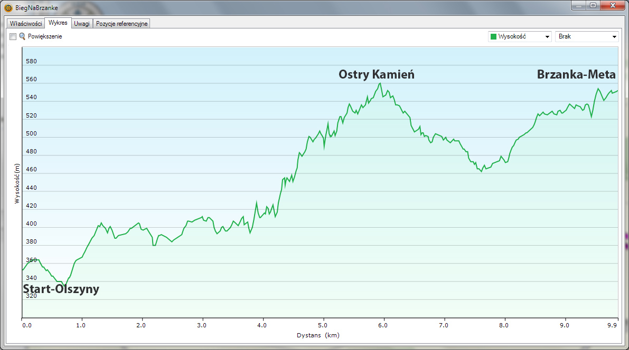Open the Uwagi tab
The width and height of the screenshot is (629, 350).
pos(82,24)
